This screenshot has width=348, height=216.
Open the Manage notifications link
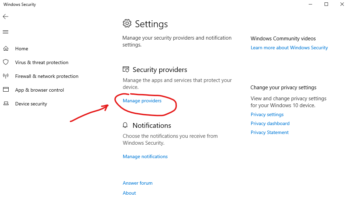pyautogui.click(x=145, y=156)
